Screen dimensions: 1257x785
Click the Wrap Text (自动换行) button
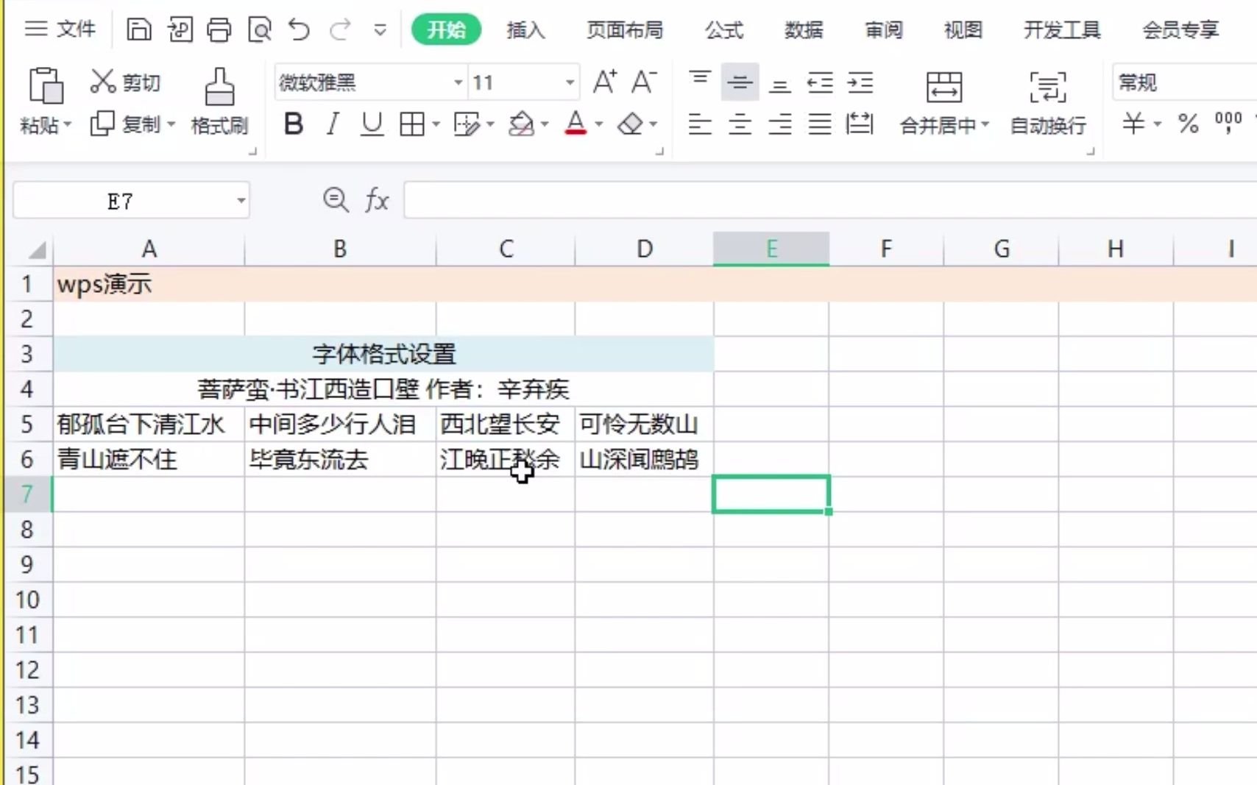click(1048, 103)
